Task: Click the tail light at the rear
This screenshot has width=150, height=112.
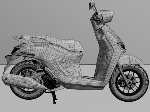Action: 15,50
